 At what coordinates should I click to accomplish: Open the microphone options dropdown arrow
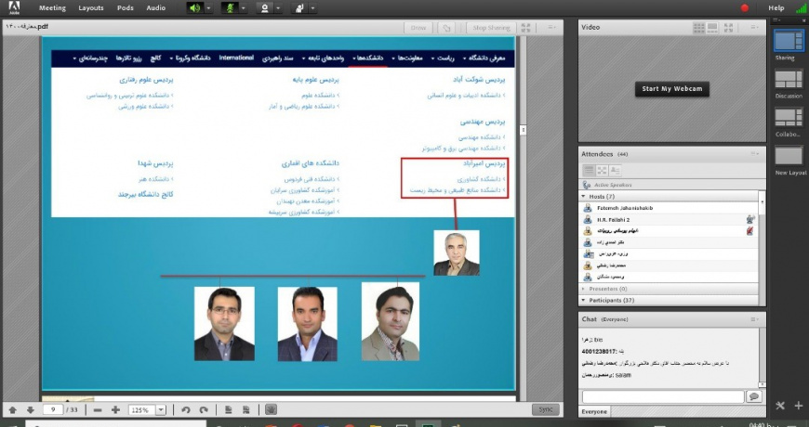[x=243, y=8]
